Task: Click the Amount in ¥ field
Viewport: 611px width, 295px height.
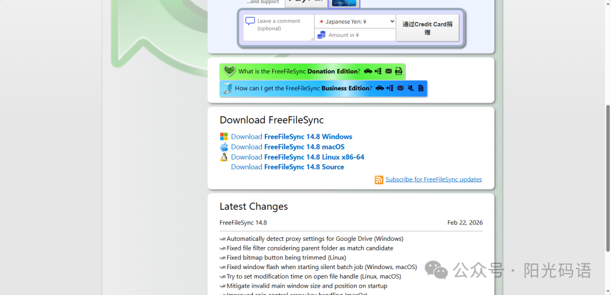Action: click(355, 35)
